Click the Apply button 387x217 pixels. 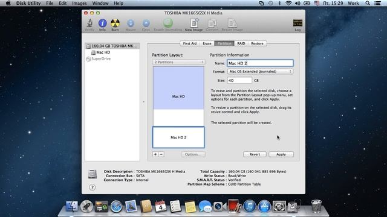tap(281, 154)
